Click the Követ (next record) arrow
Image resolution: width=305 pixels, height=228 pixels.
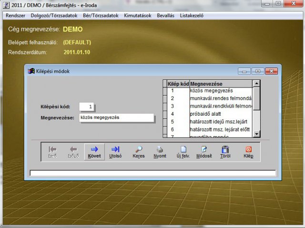94,151
